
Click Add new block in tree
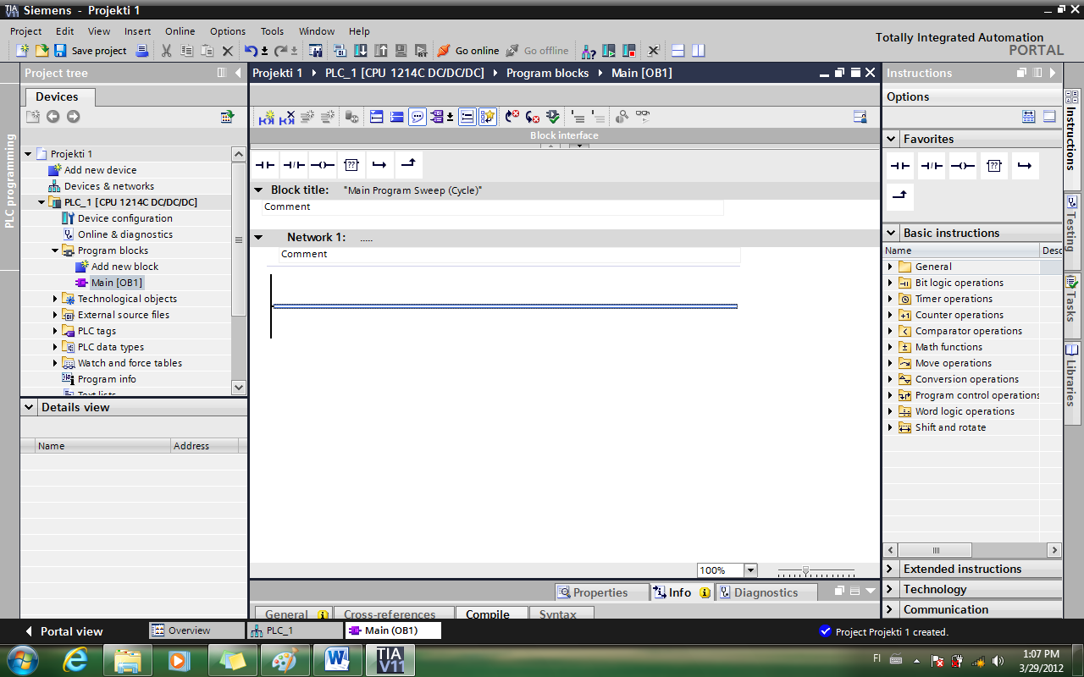click(124, 267)
